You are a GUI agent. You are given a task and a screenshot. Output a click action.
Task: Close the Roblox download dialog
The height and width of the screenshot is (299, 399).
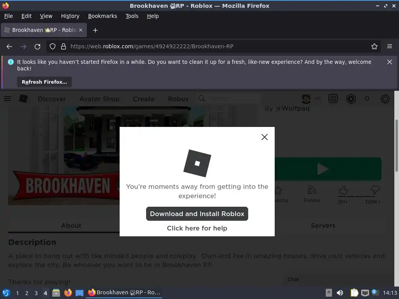265,137
